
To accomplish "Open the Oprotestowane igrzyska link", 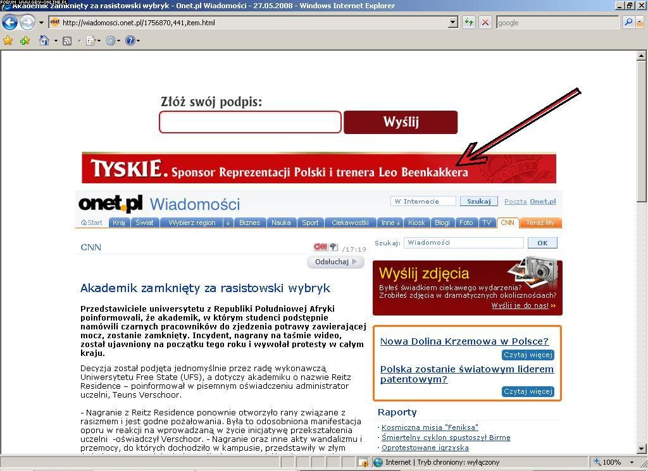I will [425, 448].
